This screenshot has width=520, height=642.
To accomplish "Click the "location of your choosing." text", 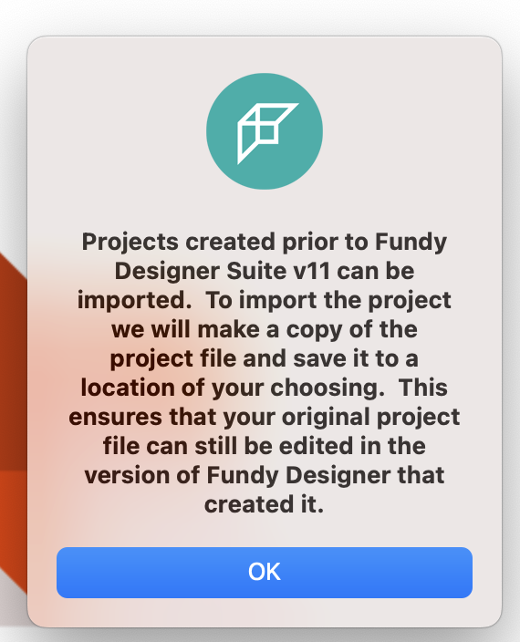I will coord(233,388).
